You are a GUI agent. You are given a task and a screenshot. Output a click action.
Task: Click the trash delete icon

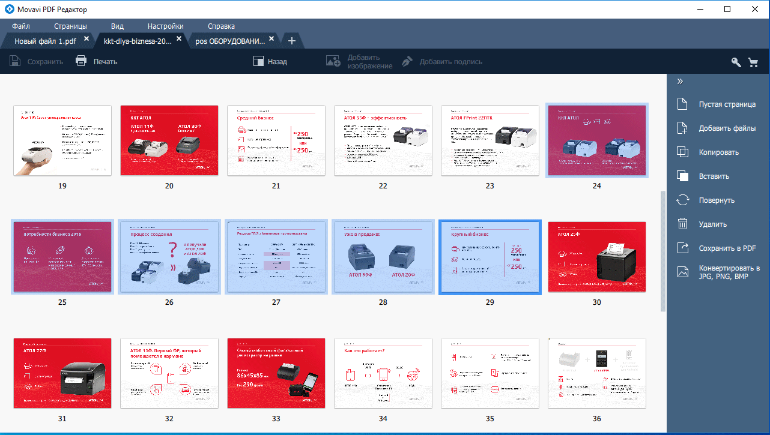pyautogui.click(x=682, y=224)
